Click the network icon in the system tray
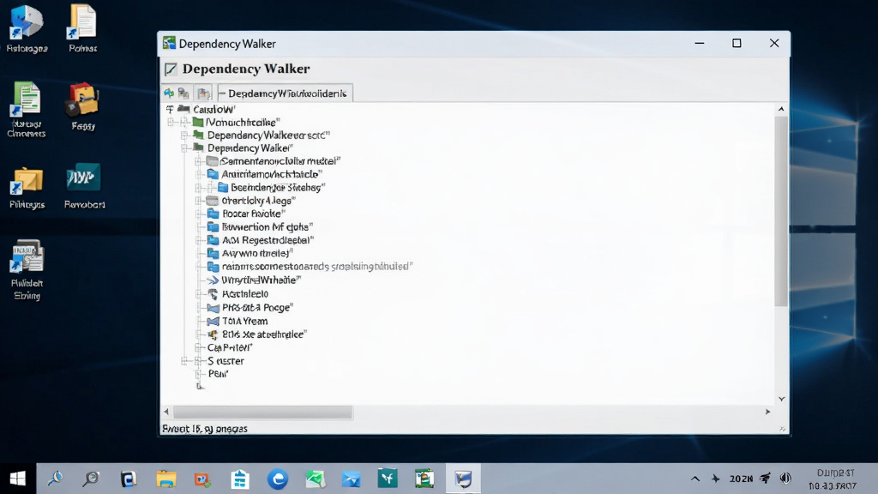 (x=765, y=478)
